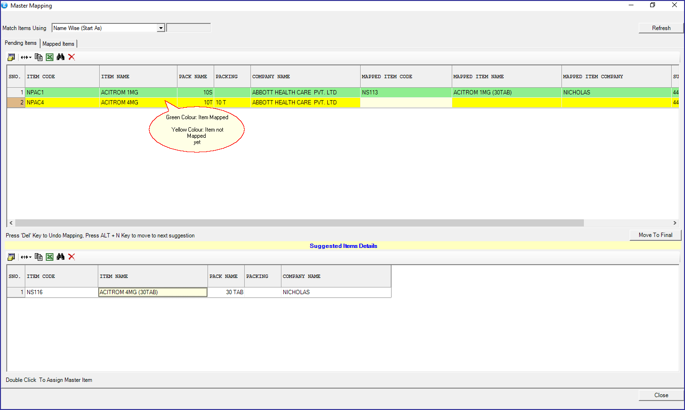Click empty mapped item code cell of NPAC4 row
The width and height of the screenshot is (685, 410).
pyautogui.click(x=406, y=102)
